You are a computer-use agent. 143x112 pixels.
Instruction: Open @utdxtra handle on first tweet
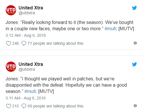tap(27, 13)
